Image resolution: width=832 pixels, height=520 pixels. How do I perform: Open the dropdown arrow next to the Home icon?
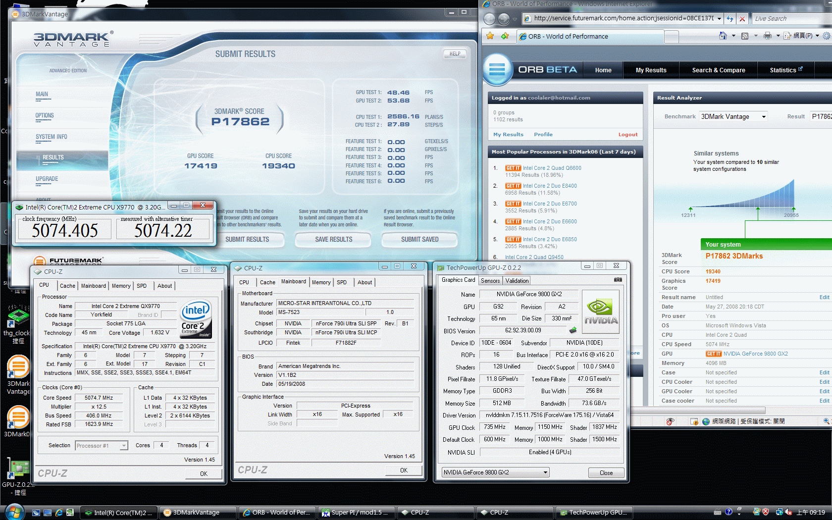733,36
